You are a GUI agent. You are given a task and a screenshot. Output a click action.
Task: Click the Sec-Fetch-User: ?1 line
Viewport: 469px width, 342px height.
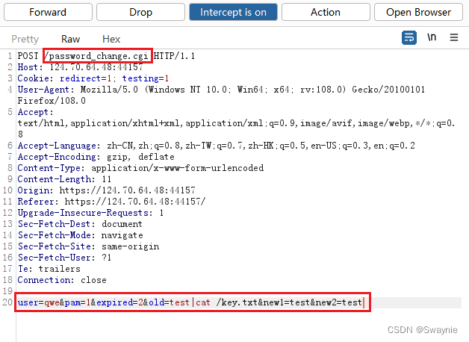[64, 258]
